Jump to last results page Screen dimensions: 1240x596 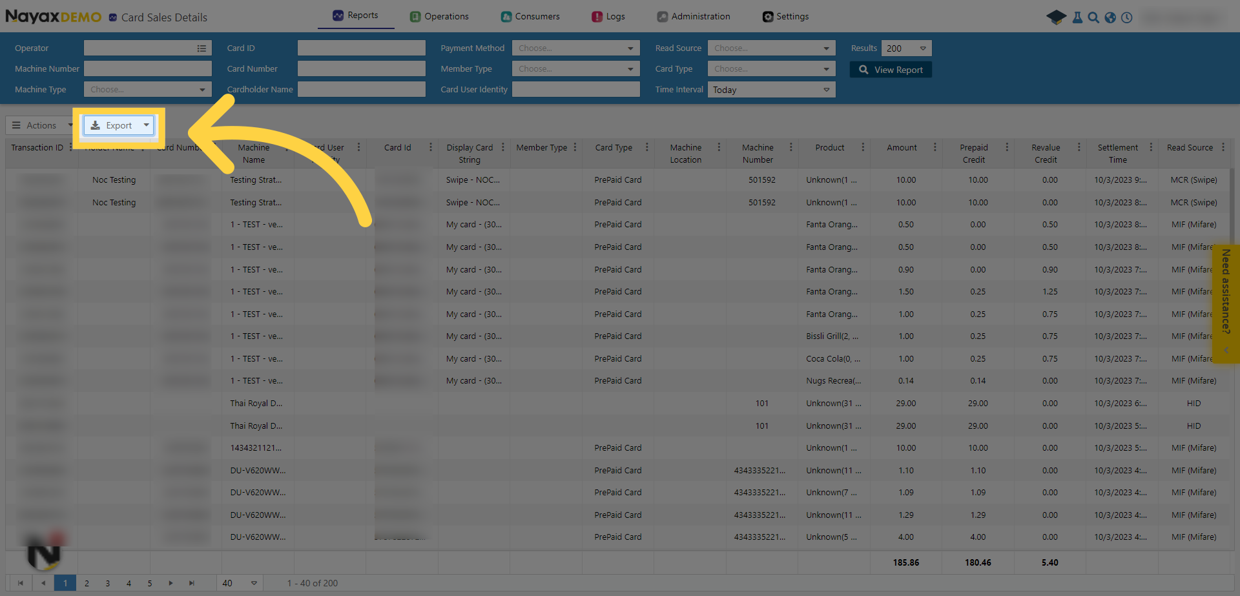tap(192, 583)
